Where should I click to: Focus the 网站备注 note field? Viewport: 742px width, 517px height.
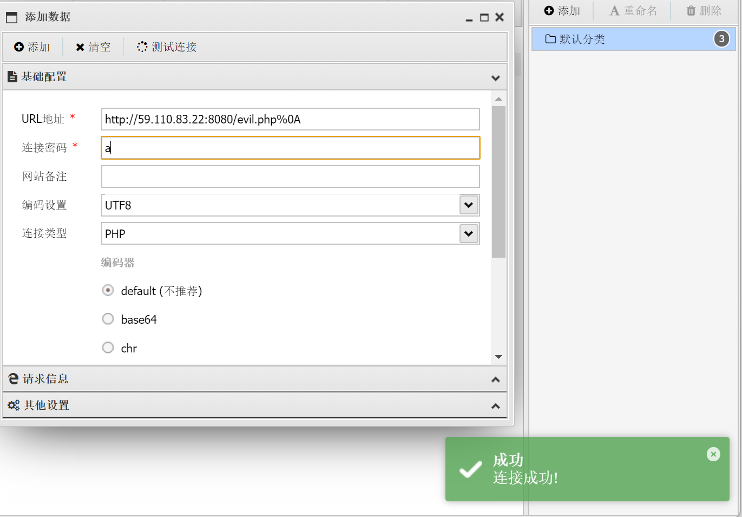290,176
